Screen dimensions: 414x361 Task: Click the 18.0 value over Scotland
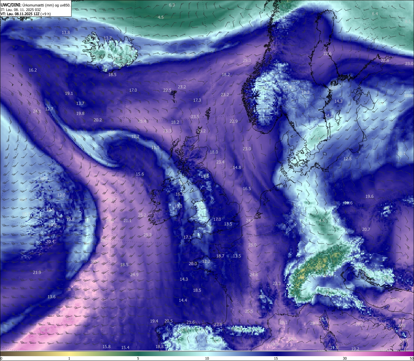(214, 152)
